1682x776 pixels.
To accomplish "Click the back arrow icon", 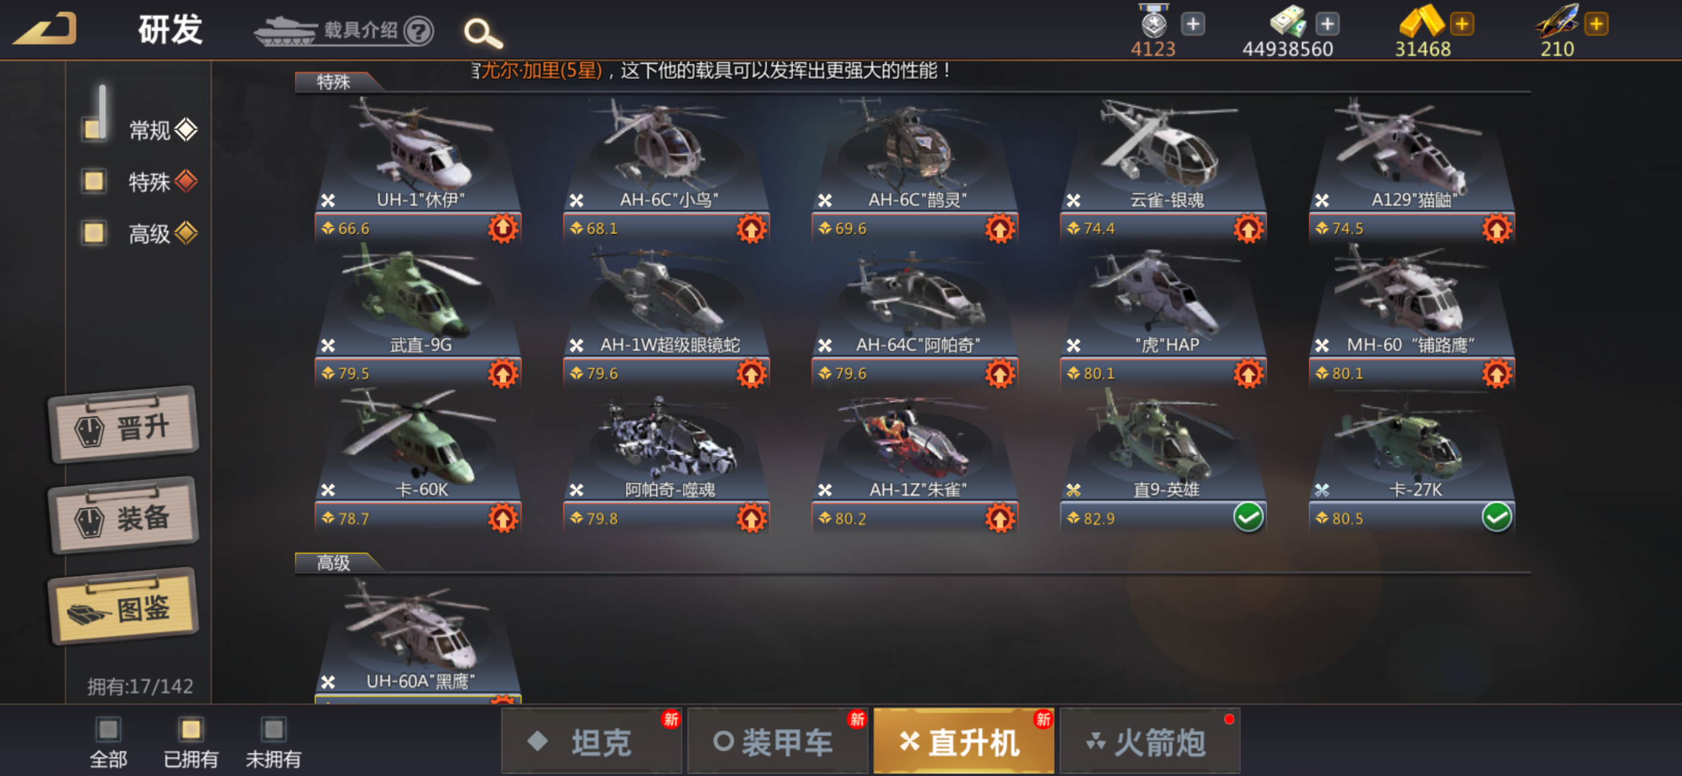I will [45, 29].
